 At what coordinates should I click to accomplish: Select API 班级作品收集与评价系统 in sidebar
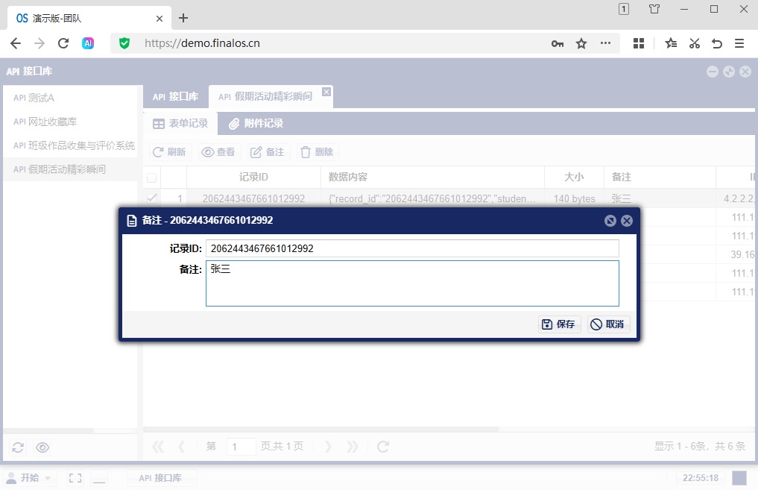70,145
